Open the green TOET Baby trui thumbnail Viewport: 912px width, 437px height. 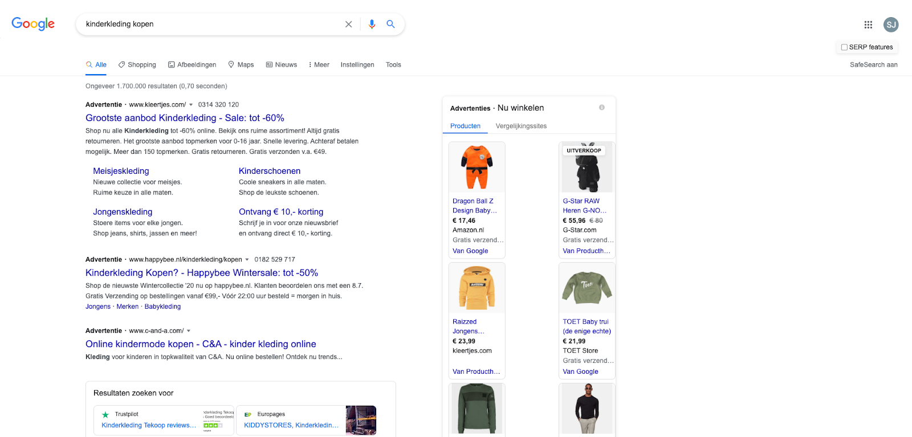587,288
